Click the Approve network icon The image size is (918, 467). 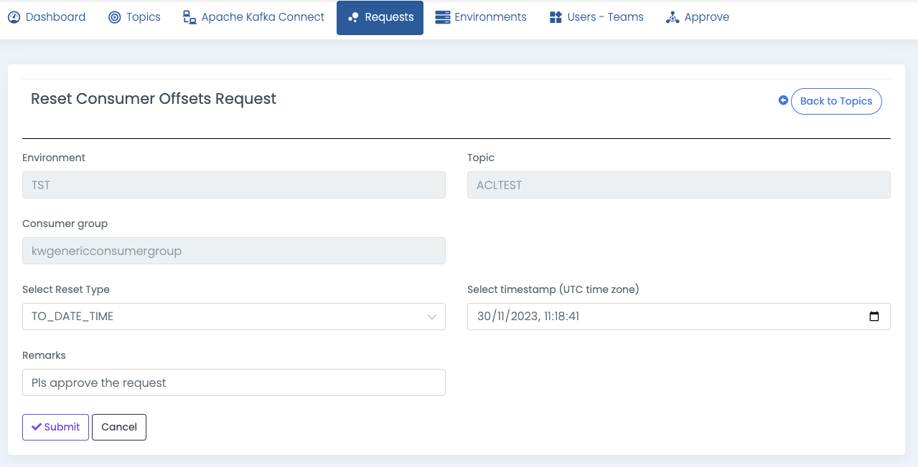click(x=673, y=17)
